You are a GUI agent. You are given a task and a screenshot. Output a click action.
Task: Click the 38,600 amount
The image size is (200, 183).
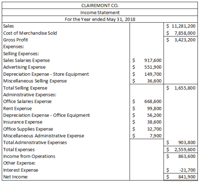click(154, 122)
